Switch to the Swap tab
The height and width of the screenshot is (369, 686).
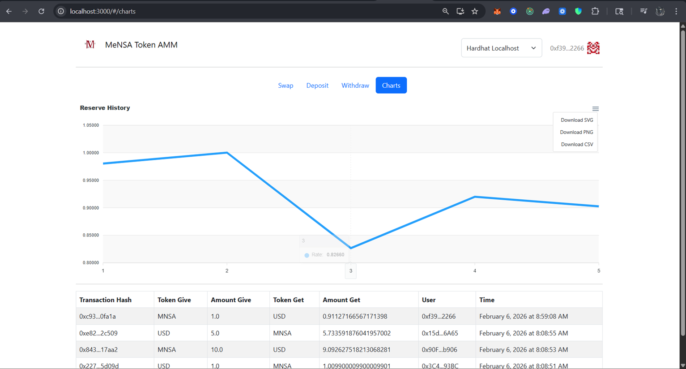point(285,86)
